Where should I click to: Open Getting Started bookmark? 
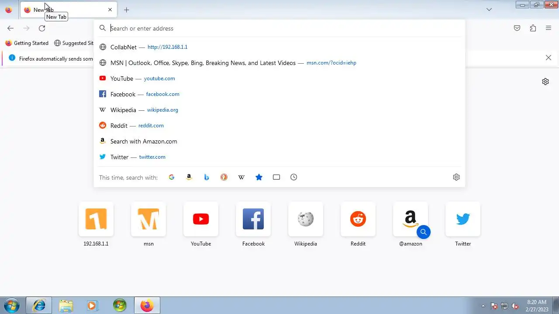[27, 43]
